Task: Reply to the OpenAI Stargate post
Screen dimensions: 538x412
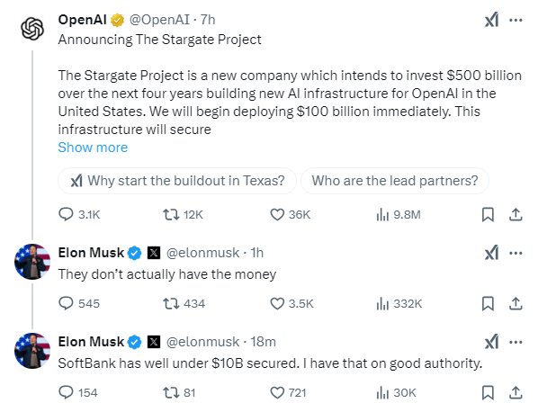Action: 79,214
